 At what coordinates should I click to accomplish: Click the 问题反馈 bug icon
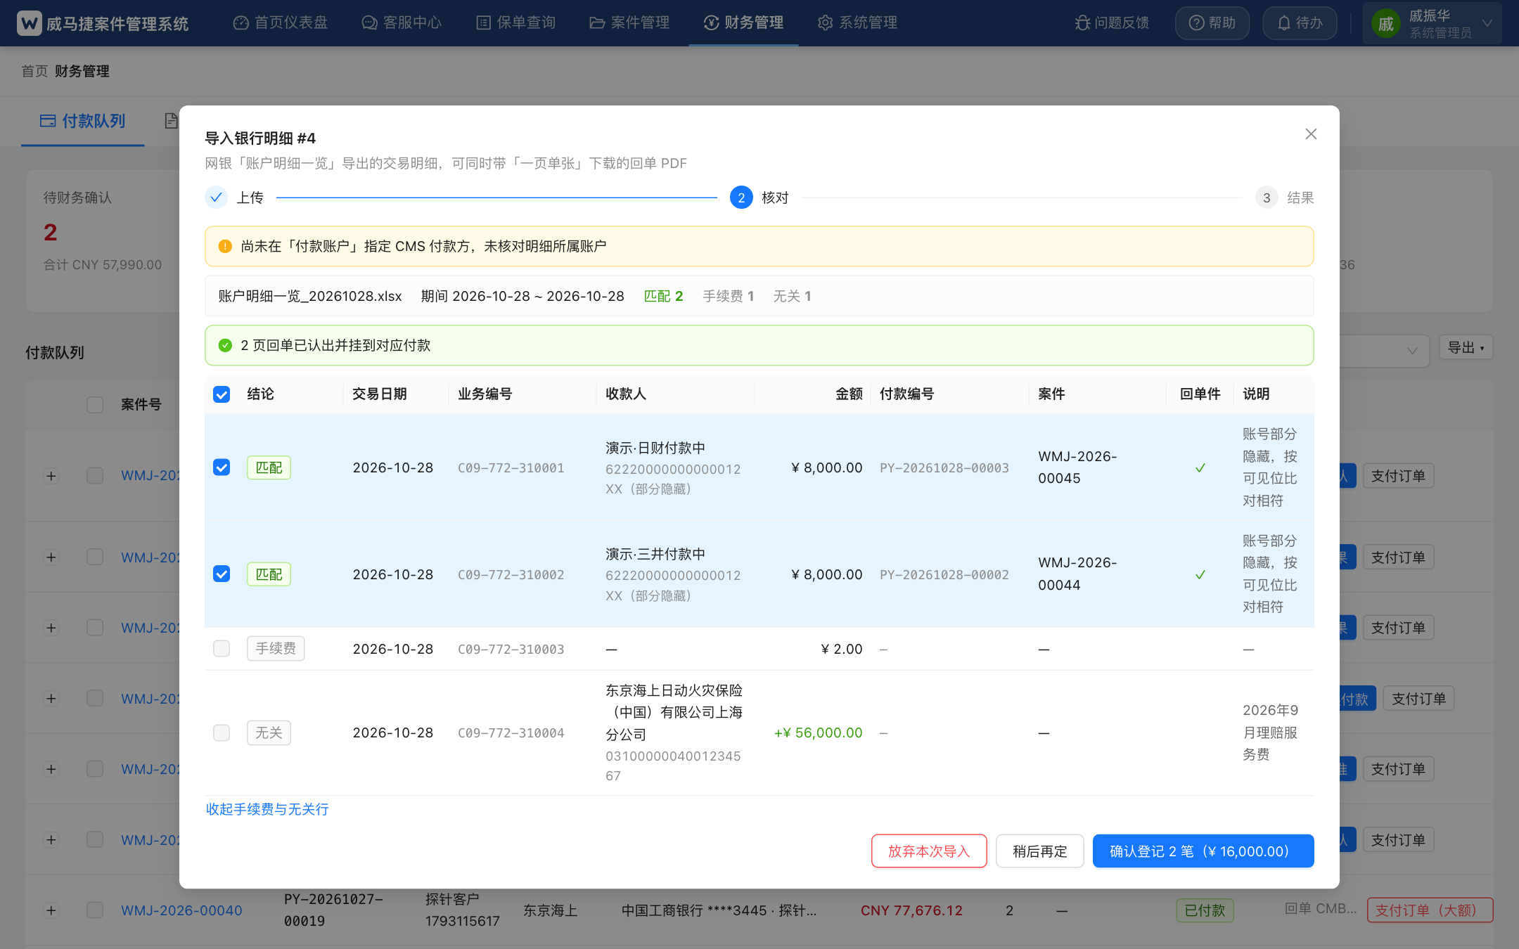(1082, 23)
